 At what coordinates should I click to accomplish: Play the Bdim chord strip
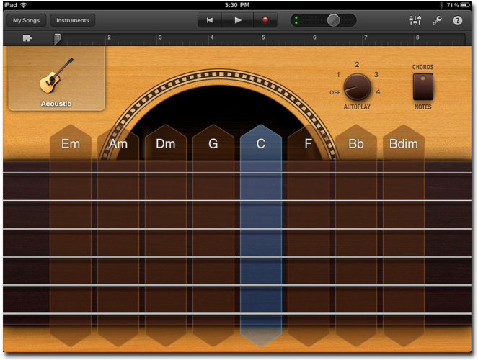click(x=403, y=235)
